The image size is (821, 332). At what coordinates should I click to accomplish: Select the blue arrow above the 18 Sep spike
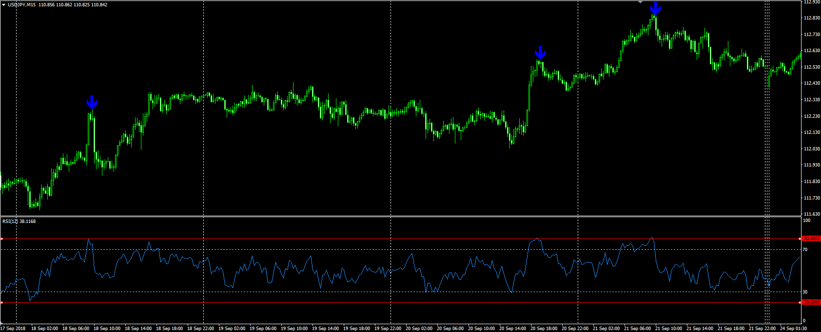[92, 102]
